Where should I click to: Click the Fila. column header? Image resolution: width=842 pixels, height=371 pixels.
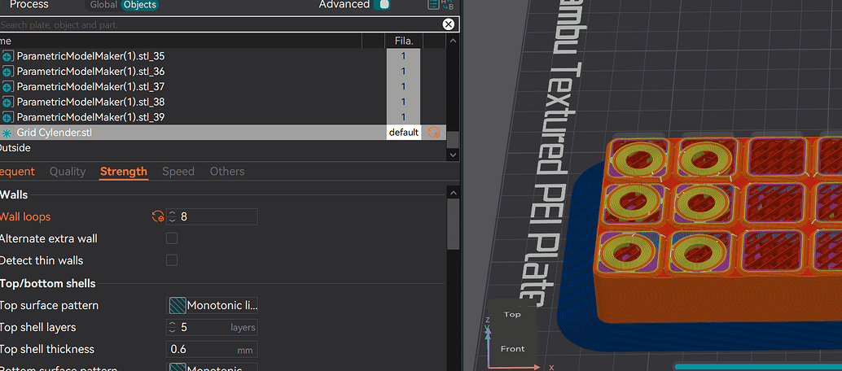click(404, 41)
